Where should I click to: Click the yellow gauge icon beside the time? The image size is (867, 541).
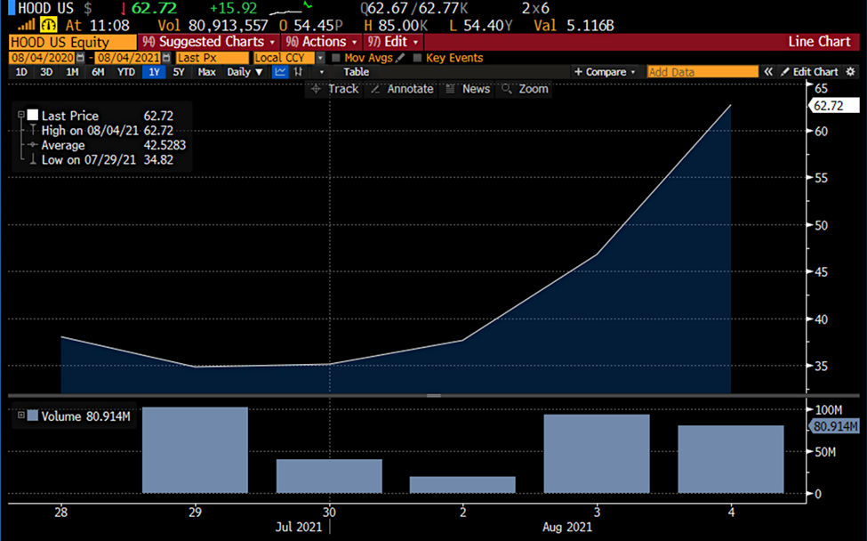49,25
